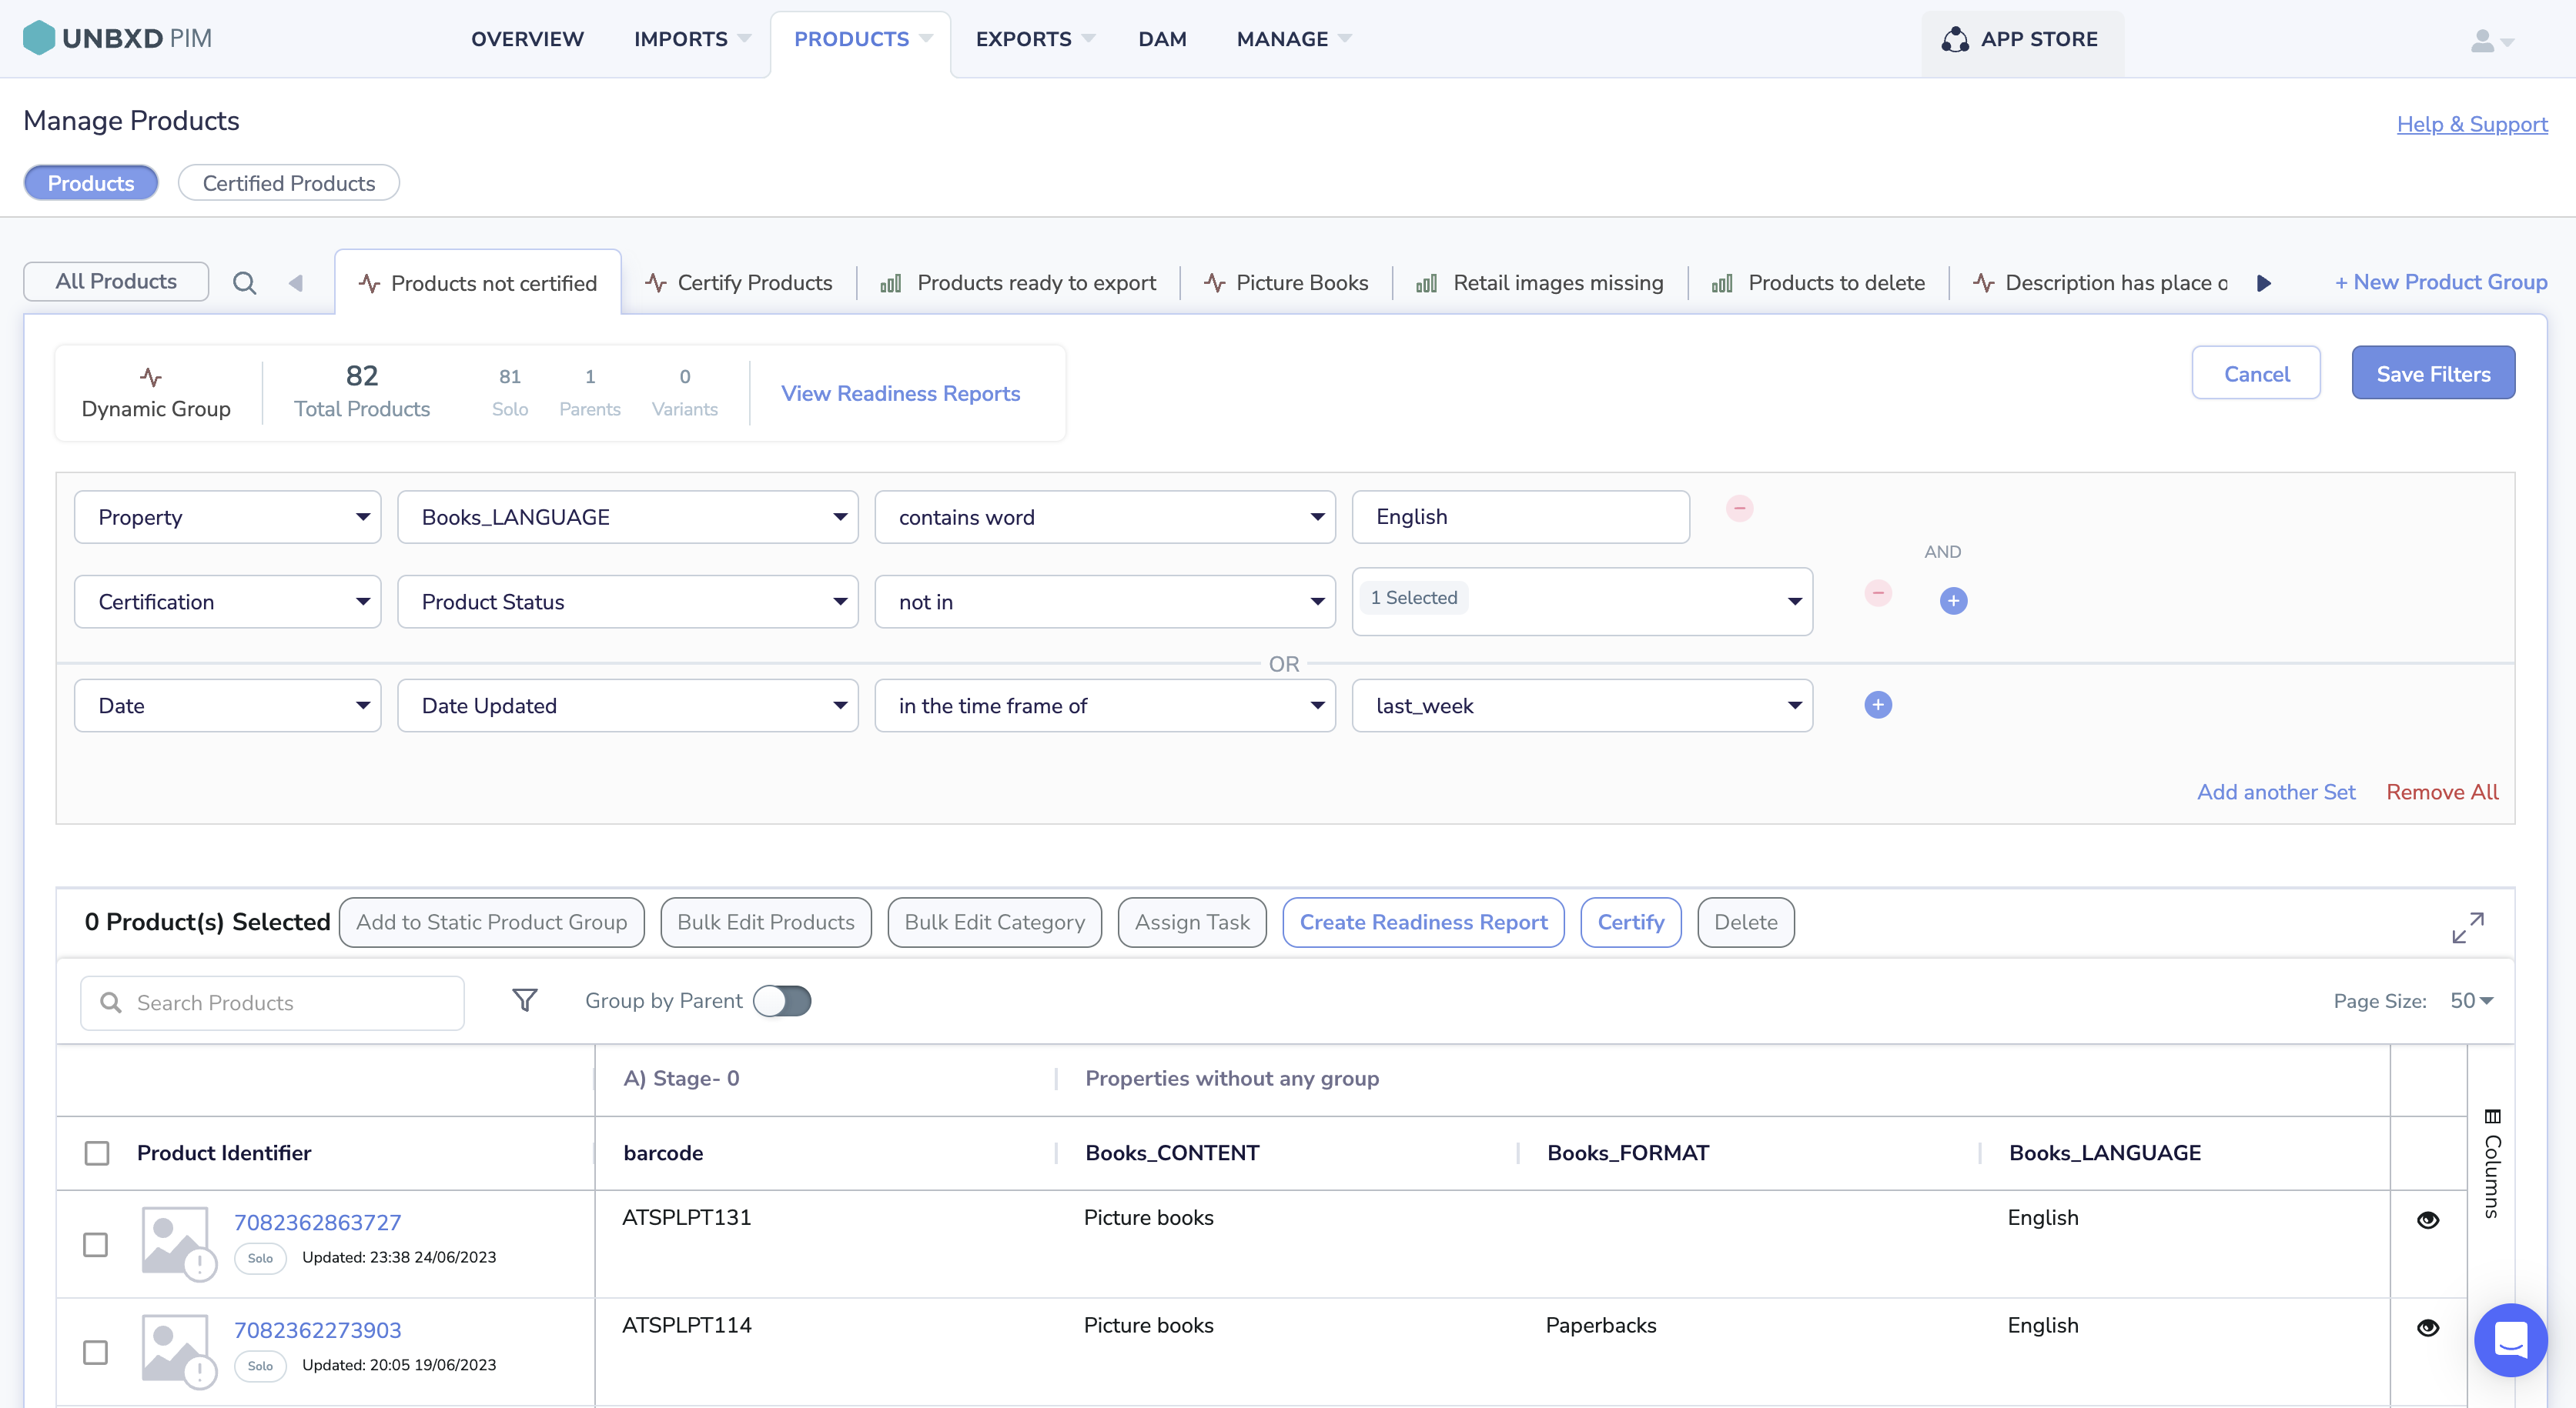Open the '1 Selected' values dropdown
Screen dimensions: 2576x1408
pyautogui.click(x=1582, y=602)
